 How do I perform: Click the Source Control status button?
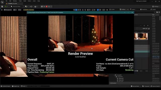[x=155, y=86]
